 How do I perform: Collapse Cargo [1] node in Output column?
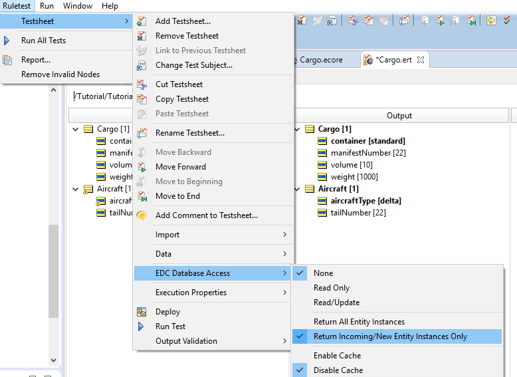tap(297, 129)
